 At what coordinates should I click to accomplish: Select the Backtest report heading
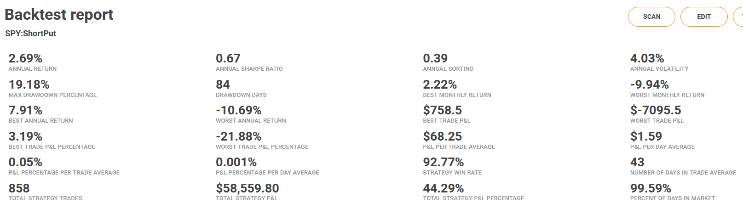59,15
